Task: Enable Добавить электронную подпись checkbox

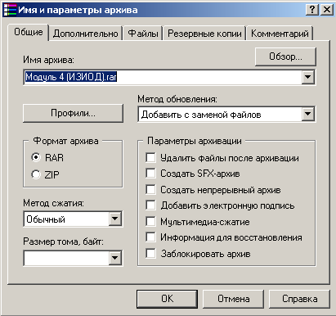Action: pos(150,205)
